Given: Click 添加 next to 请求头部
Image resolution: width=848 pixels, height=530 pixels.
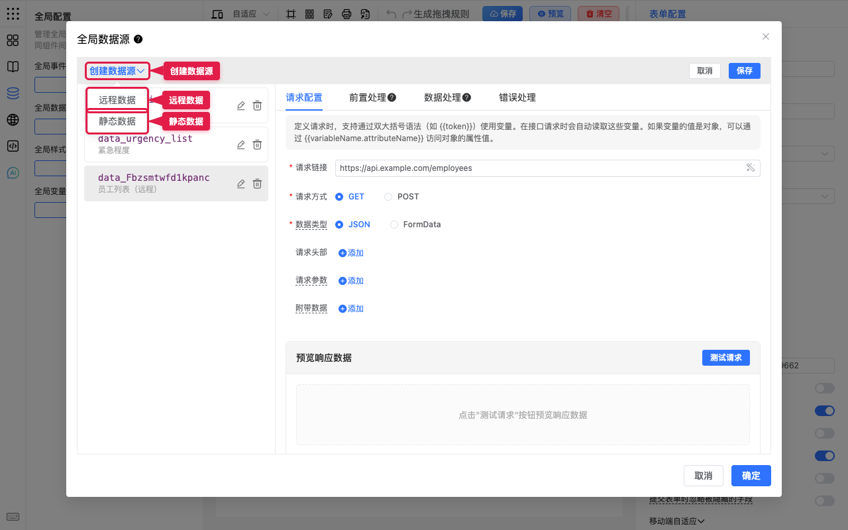Looking at the screenshot, I should 351,253.
